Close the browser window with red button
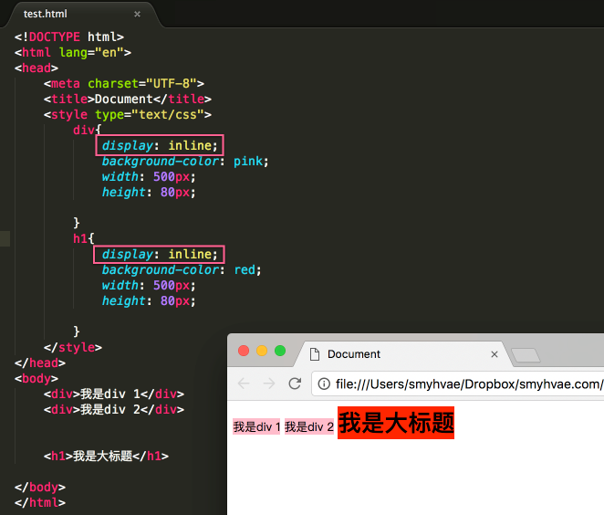Image resolution: width=604 pixels, height=515 pixels. click(x=244, y=351)
